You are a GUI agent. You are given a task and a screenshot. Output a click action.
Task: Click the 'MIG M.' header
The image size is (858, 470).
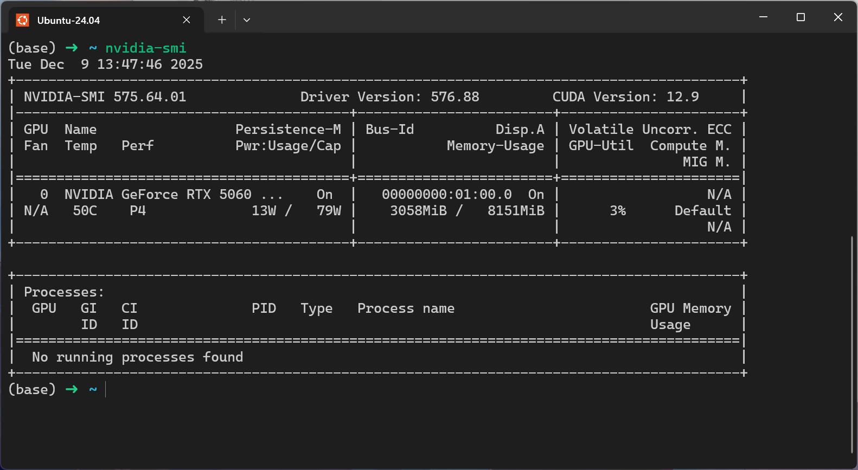pos(707,162)
